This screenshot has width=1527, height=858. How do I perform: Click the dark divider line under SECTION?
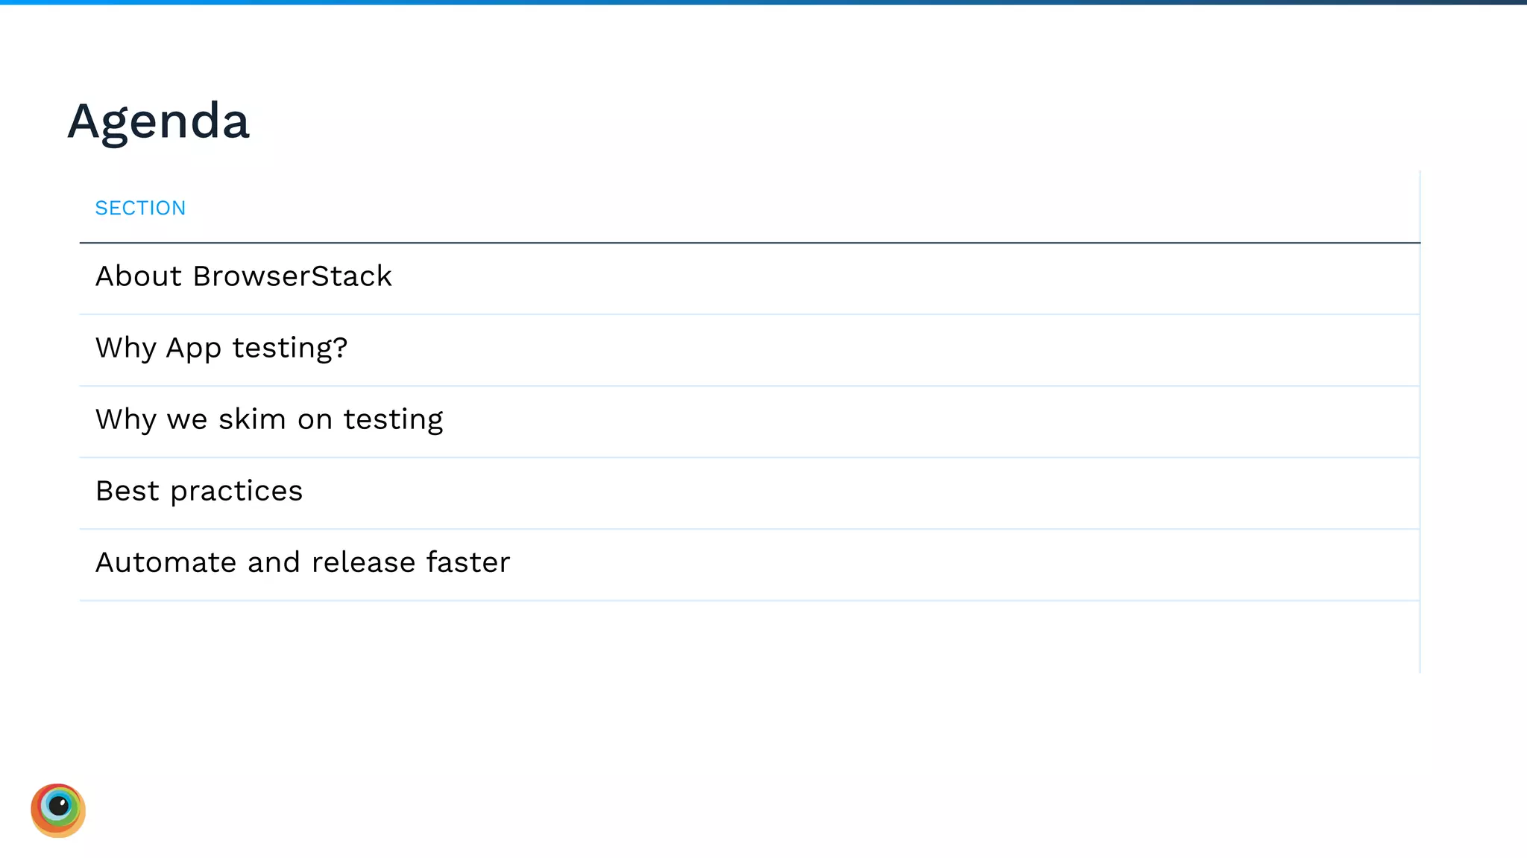click(746, 243)
